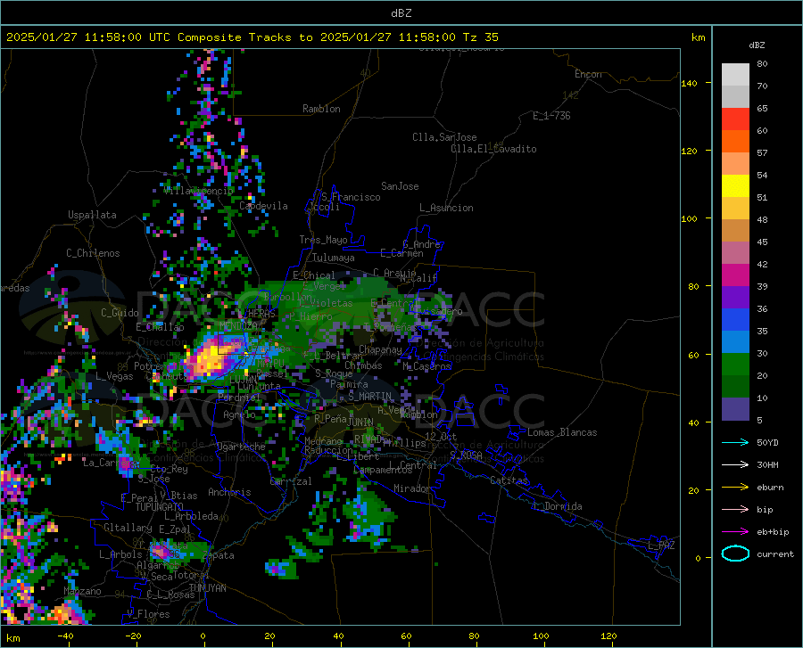The width and height of the screenshot is (803, 648).
Task: Click the C_Chilenos label
Action: pyautogui.click(x=93, y=253)
